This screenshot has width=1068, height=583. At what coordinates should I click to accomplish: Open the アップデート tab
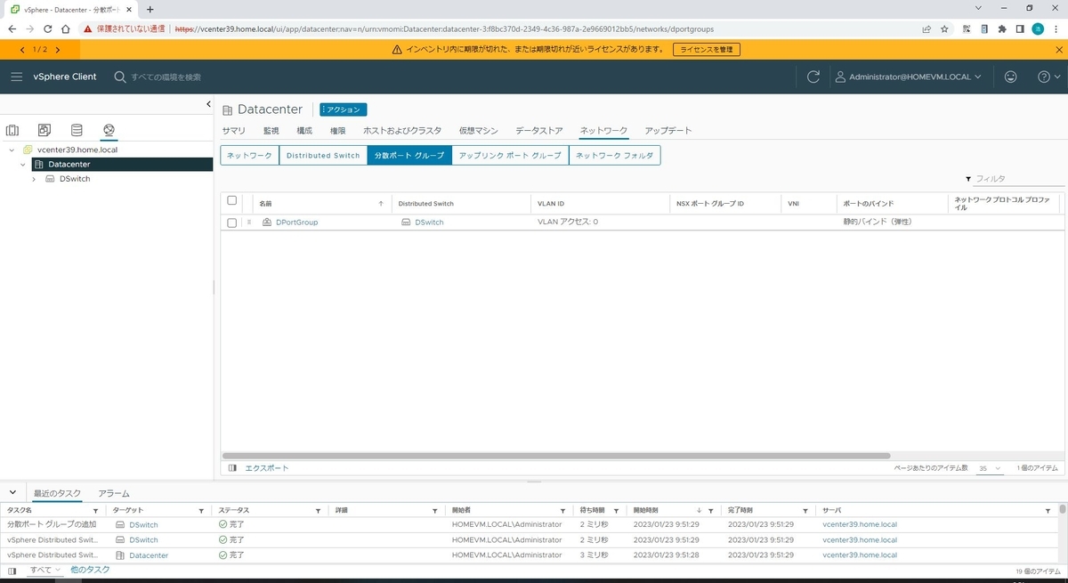pyautogui.click(x=668, y=131)
